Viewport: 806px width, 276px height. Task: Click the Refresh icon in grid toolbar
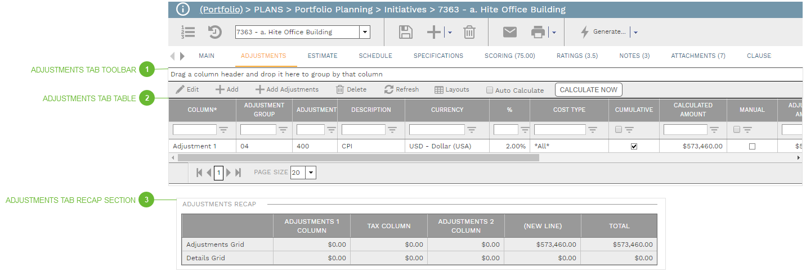coord(389,89)
